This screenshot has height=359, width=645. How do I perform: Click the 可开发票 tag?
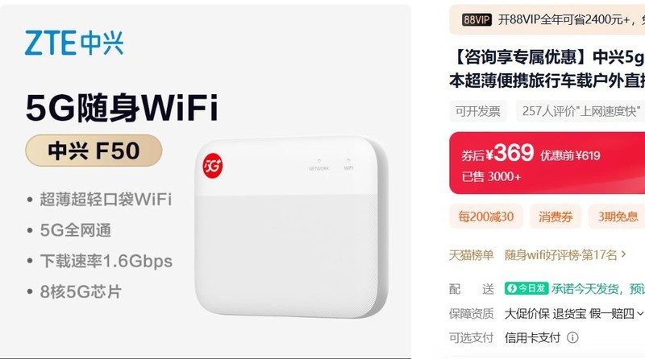tap(477, 111)
